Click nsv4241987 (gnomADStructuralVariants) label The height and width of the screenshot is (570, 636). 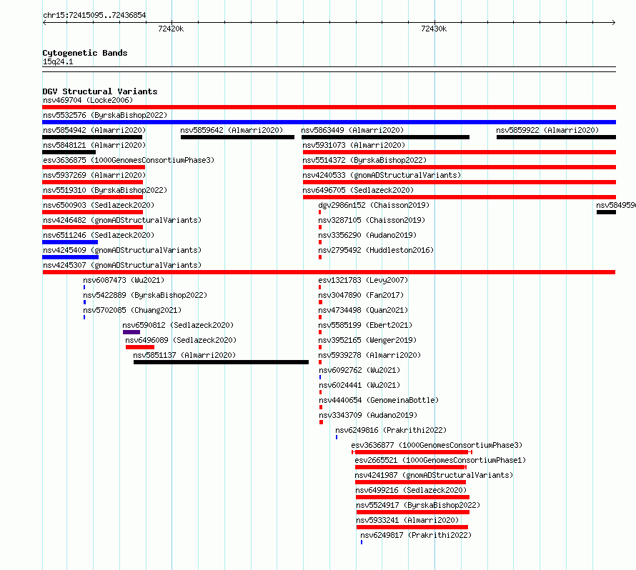434,475
